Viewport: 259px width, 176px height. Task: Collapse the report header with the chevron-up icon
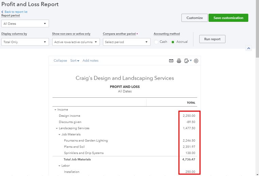coord(248,48)
